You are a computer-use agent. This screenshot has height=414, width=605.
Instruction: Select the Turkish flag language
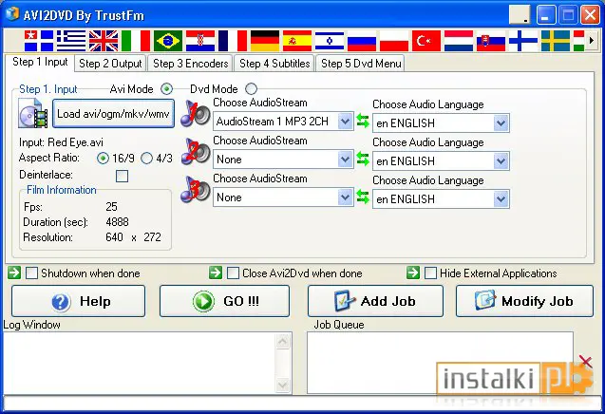click(x=426, y=41)
